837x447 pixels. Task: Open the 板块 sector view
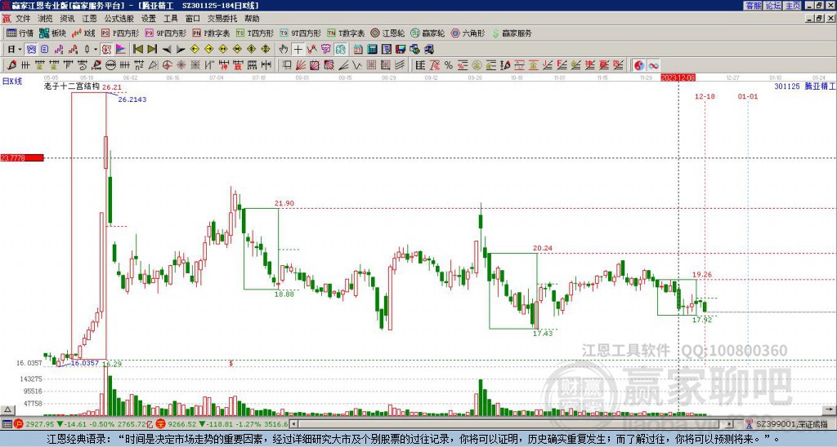tap(52, 33)
